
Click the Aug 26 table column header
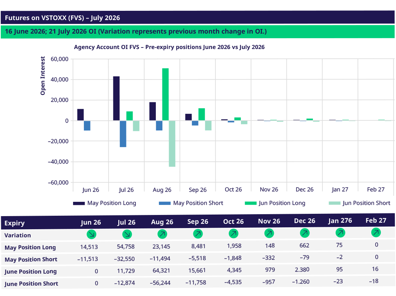[x=162, y=222]
